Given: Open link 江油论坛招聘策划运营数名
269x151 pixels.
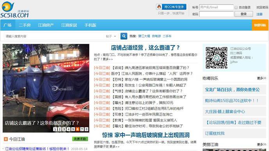Looking at the screenshot, I should tap(37, 149).
